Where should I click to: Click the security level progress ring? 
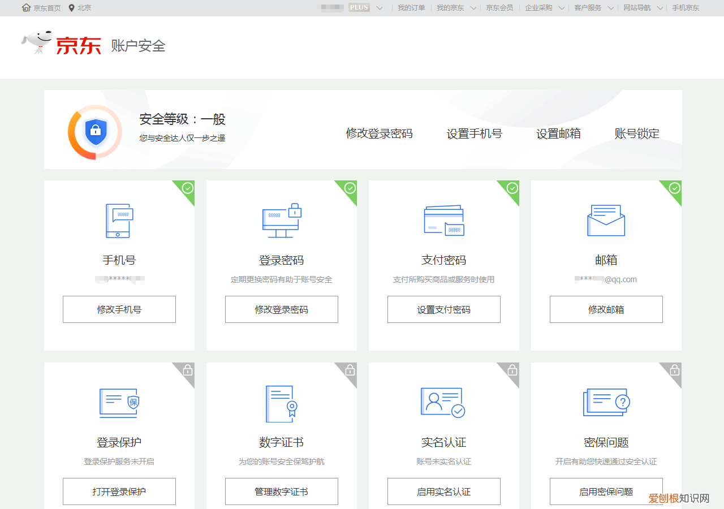tap(95, 132)
